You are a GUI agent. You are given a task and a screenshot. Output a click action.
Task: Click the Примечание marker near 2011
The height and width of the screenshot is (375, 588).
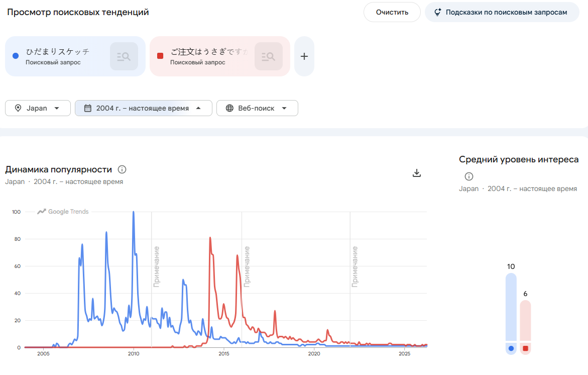coord(156,267)
